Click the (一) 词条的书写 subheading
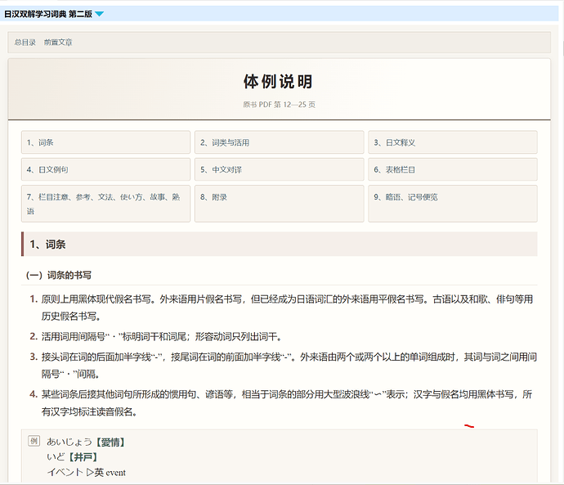564x485 pixels. tap(59, 276)
